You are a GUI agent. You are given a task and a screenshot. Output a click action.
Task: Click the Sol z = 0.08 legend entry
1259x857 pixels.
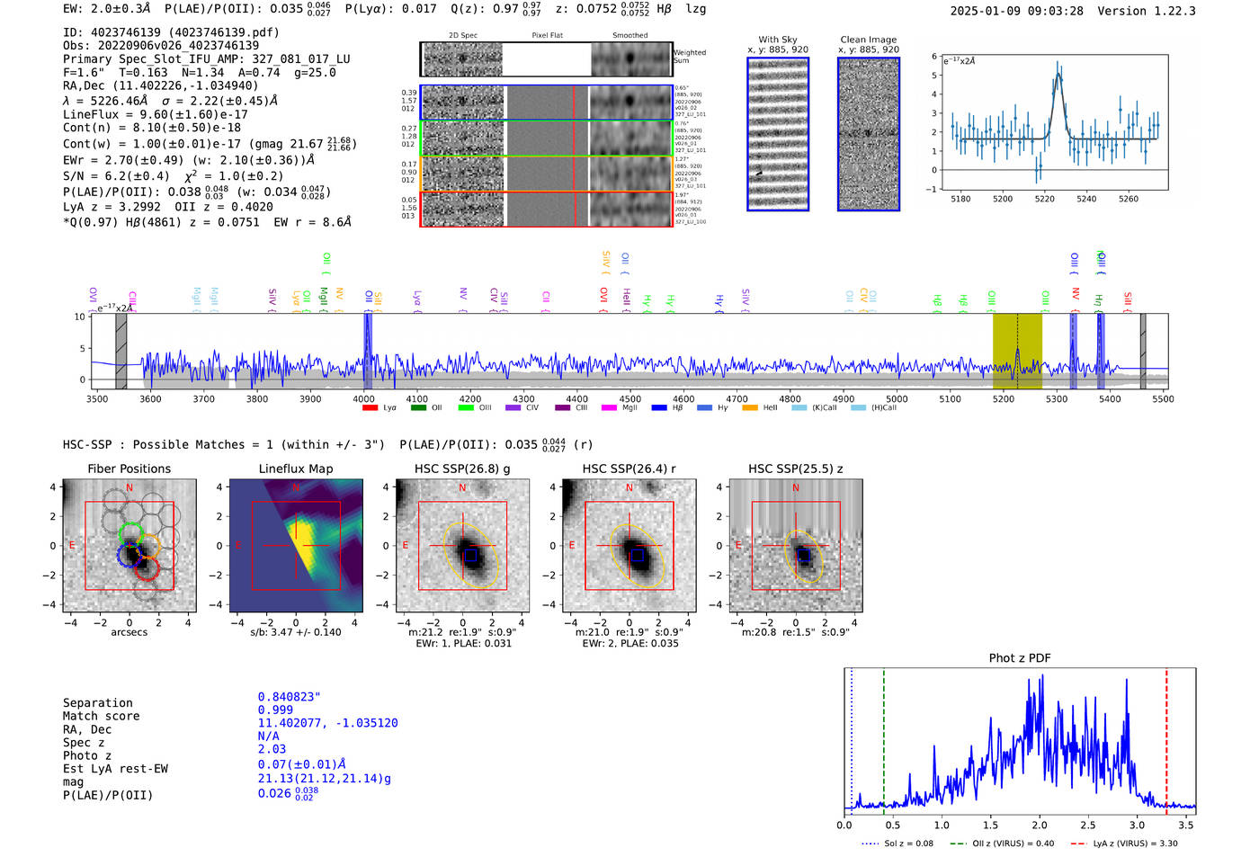pyautogui.click(x=897, y=844)
